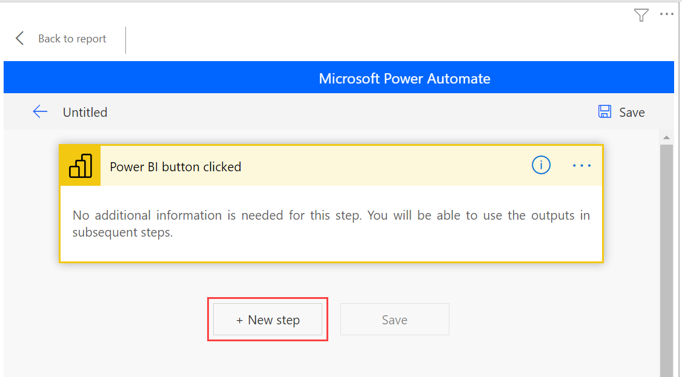This screenshot has width=682, height=377.
Task: Click the Power BI trigger icon on the card
Action: 79,165
